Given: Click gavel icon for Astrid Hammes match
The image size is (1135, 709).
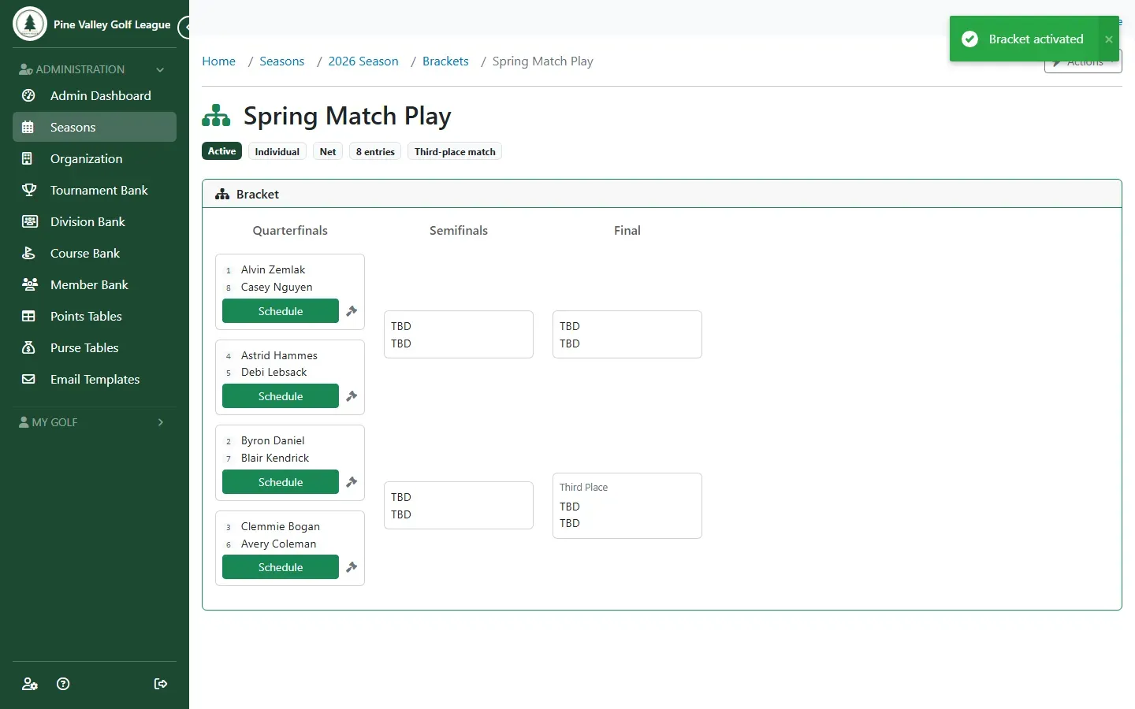Looking at the screenshot, I should coord(352,396).
